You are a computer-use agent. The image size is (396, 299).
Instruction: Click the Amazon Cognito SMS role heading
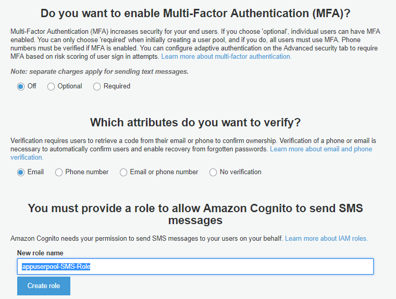(195, 214)
